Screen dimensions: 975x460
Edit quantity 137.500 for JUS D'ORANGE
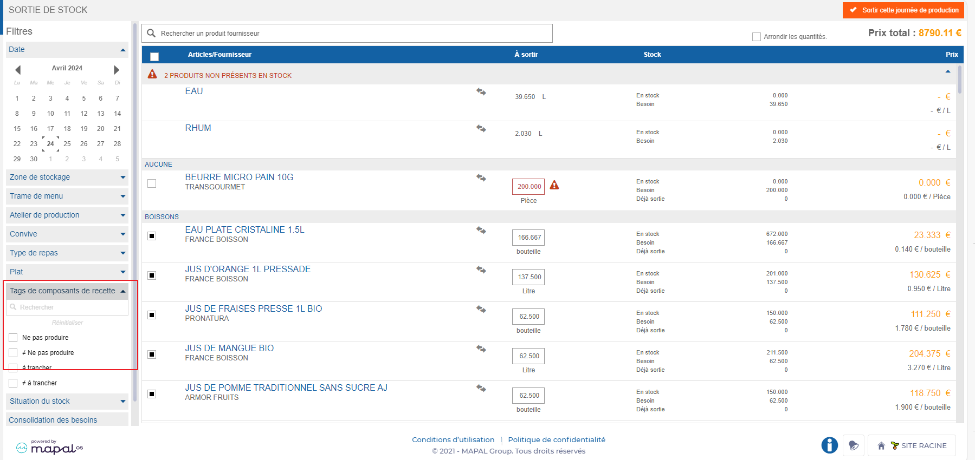coord(528,277)
